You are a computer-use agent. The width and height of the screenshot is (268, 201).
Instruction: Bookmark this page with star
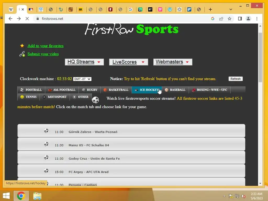point(230,19)
